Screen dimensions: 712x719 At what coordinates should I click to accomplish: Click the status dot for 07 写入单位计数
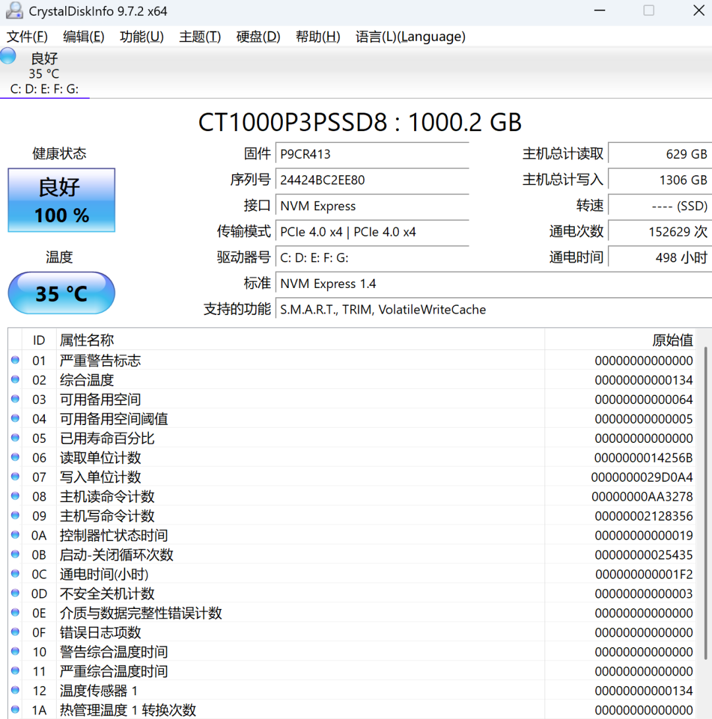(15, 476)
